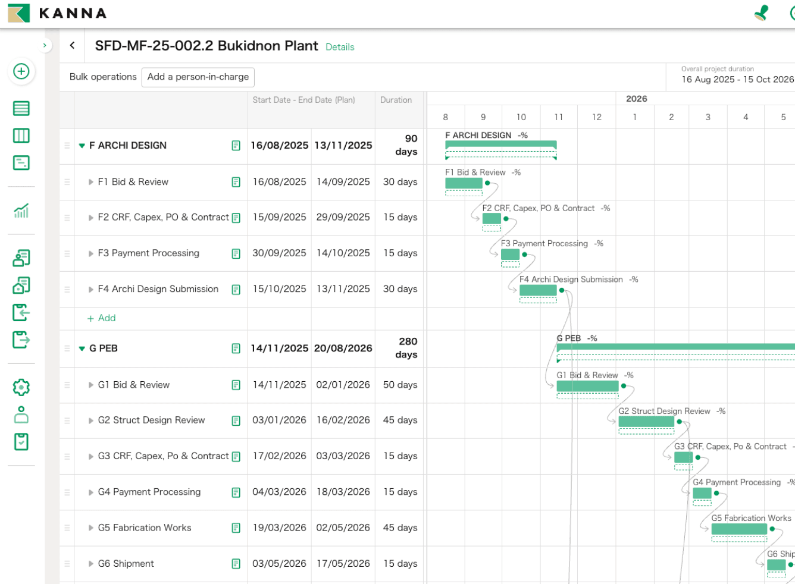The width and height of the screenshot is (795, 584).
Task: Open the bar chart analytics sidebar icon
Action: 21,211
